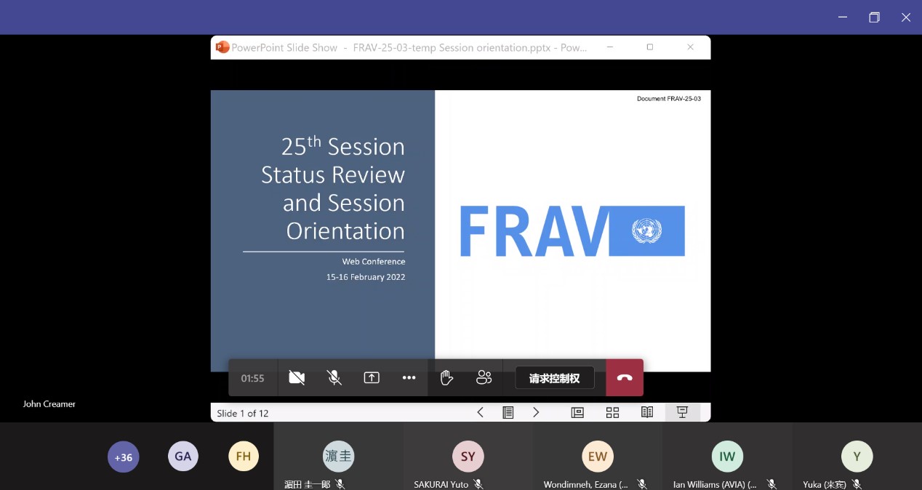Switch to Normal view in PowerPoint

577,413
